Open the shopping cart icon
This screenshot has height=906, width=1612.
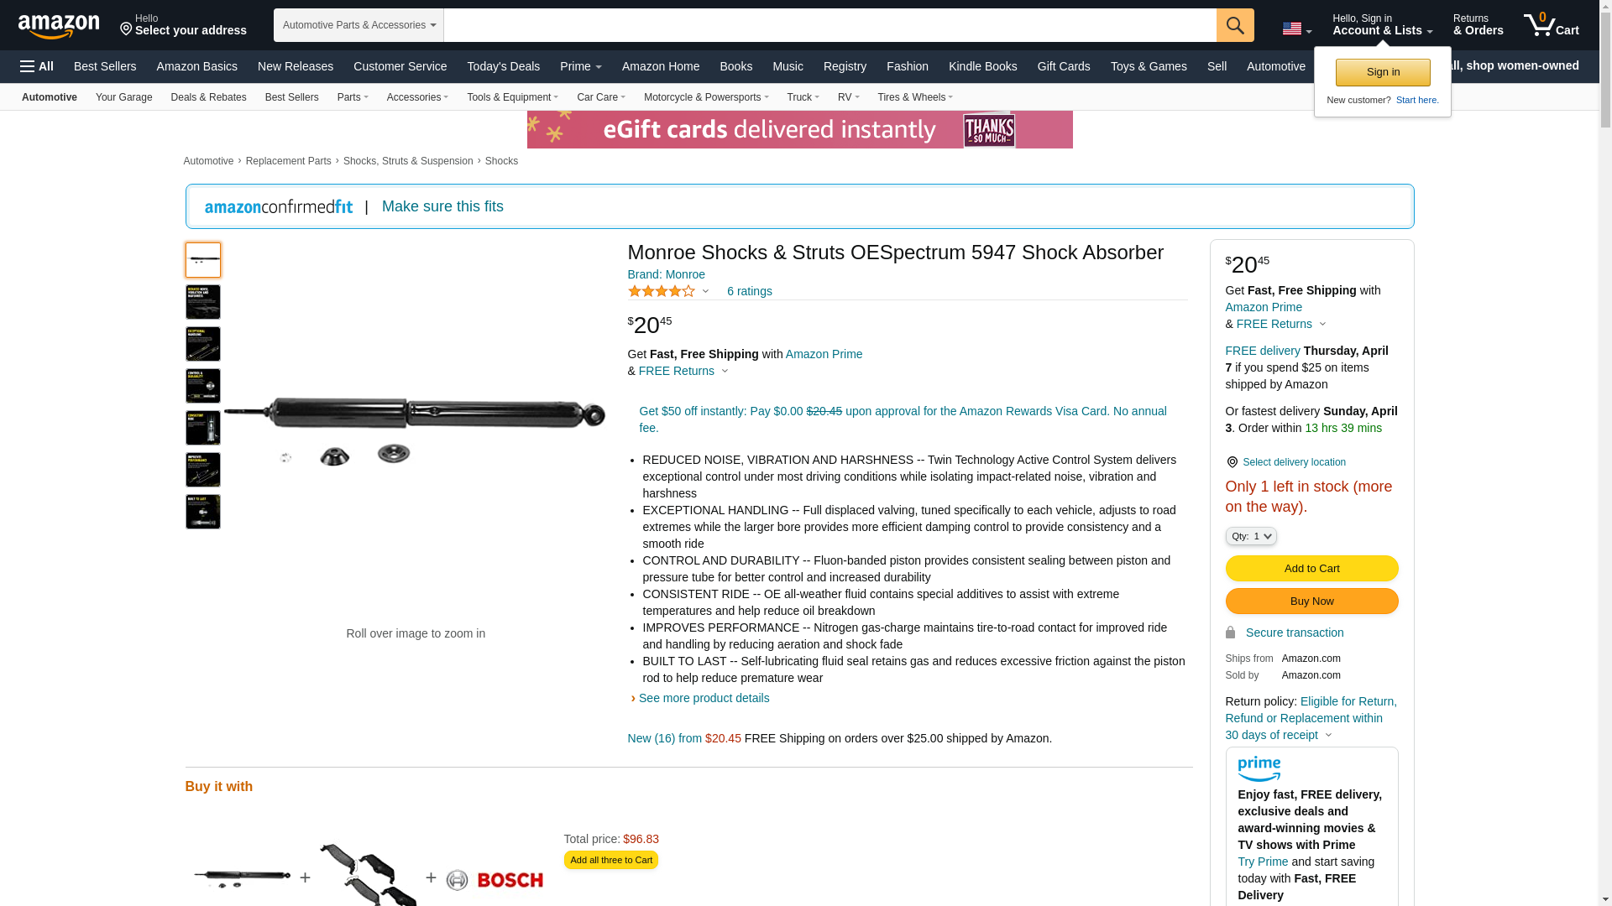click(1552, 25)
